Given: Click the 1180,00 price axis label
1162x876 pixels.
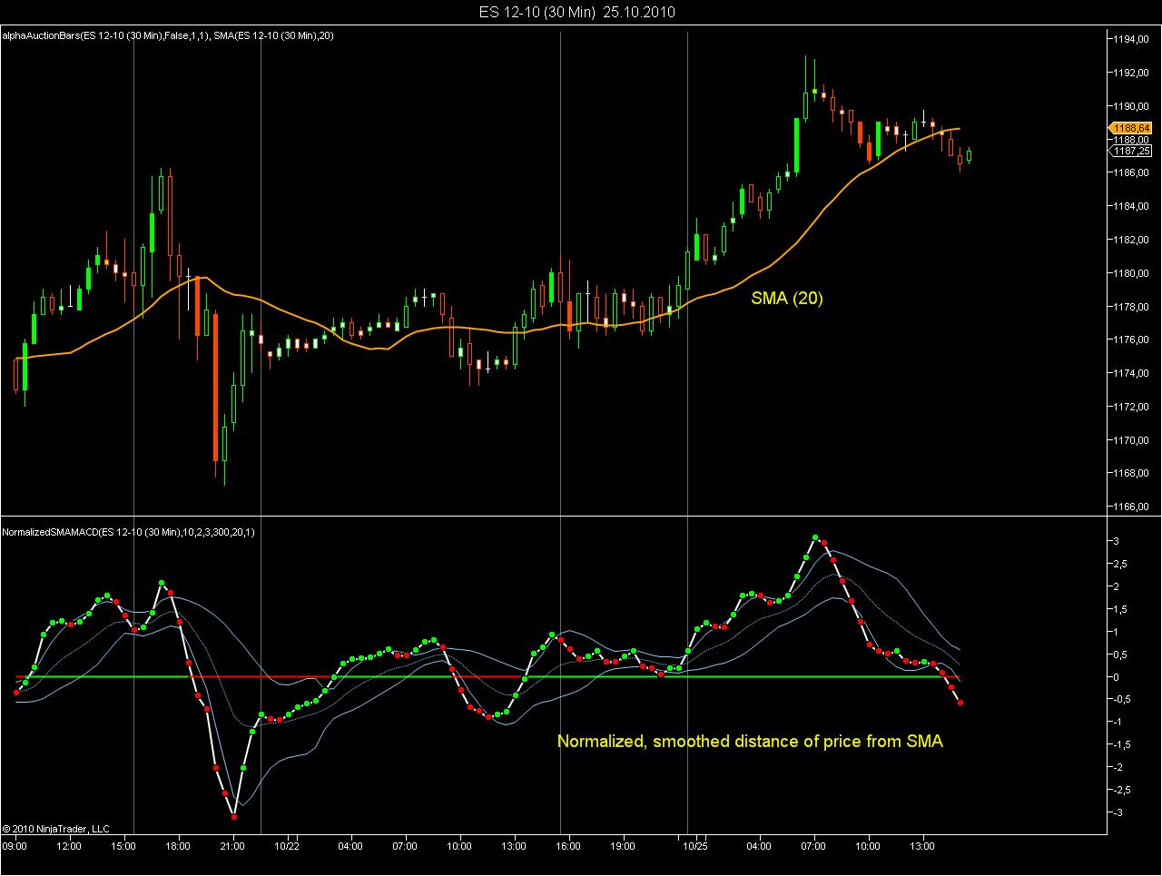Looking at the screenshot, I should 1132,273.
